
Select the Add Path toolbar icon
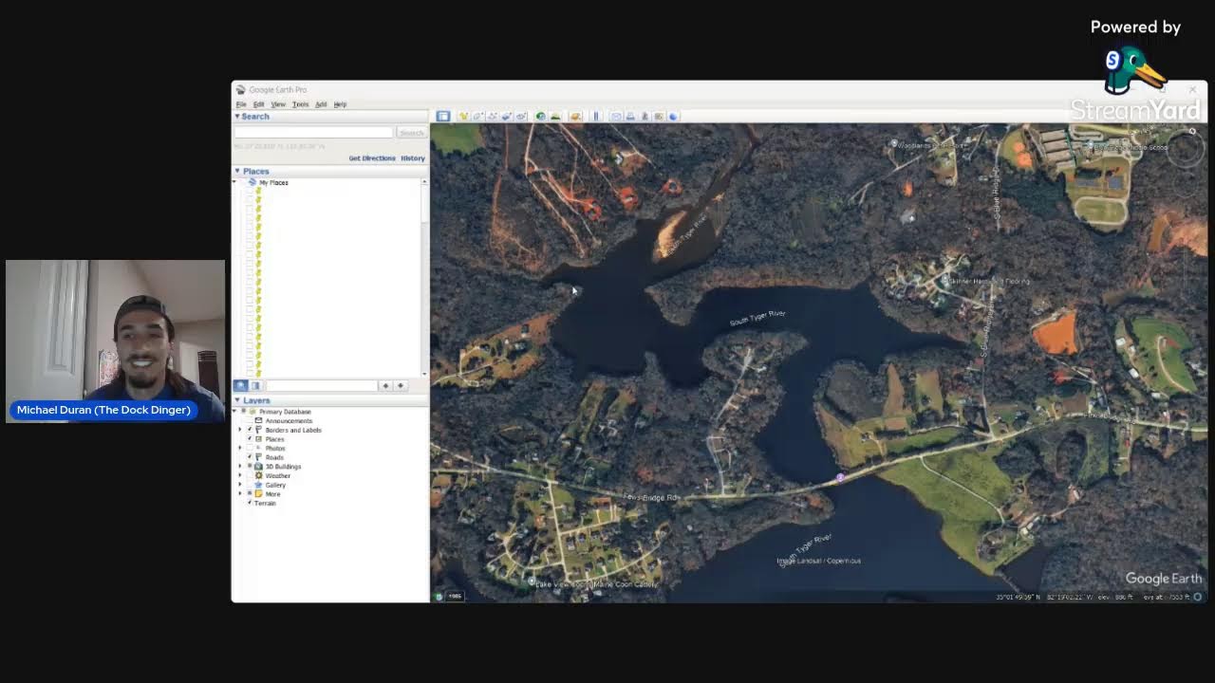coord(492,116)
